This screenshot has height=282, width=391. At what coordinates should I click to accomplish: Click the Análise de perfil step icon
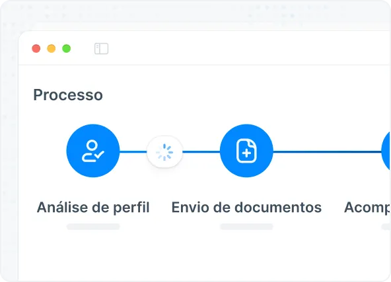pyautogui.click(x=93, y=151)
